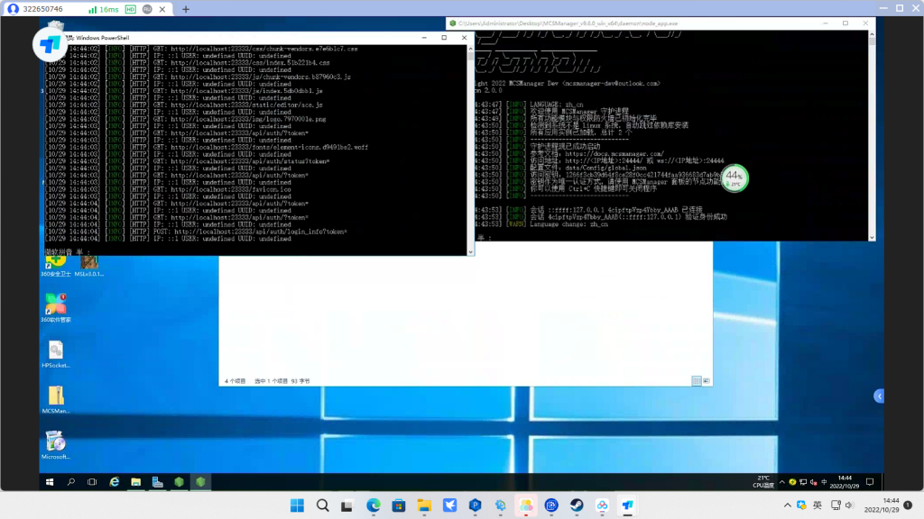
Task: Click the remote CPU temperature tray readout
Action: [763, 482]
